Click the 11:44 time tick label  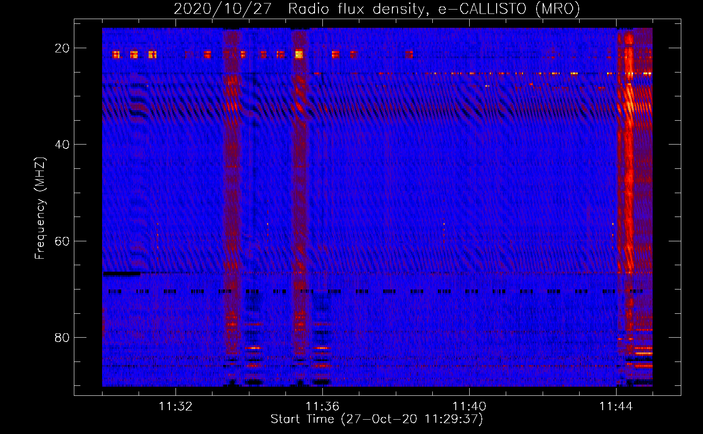[616, 407]
